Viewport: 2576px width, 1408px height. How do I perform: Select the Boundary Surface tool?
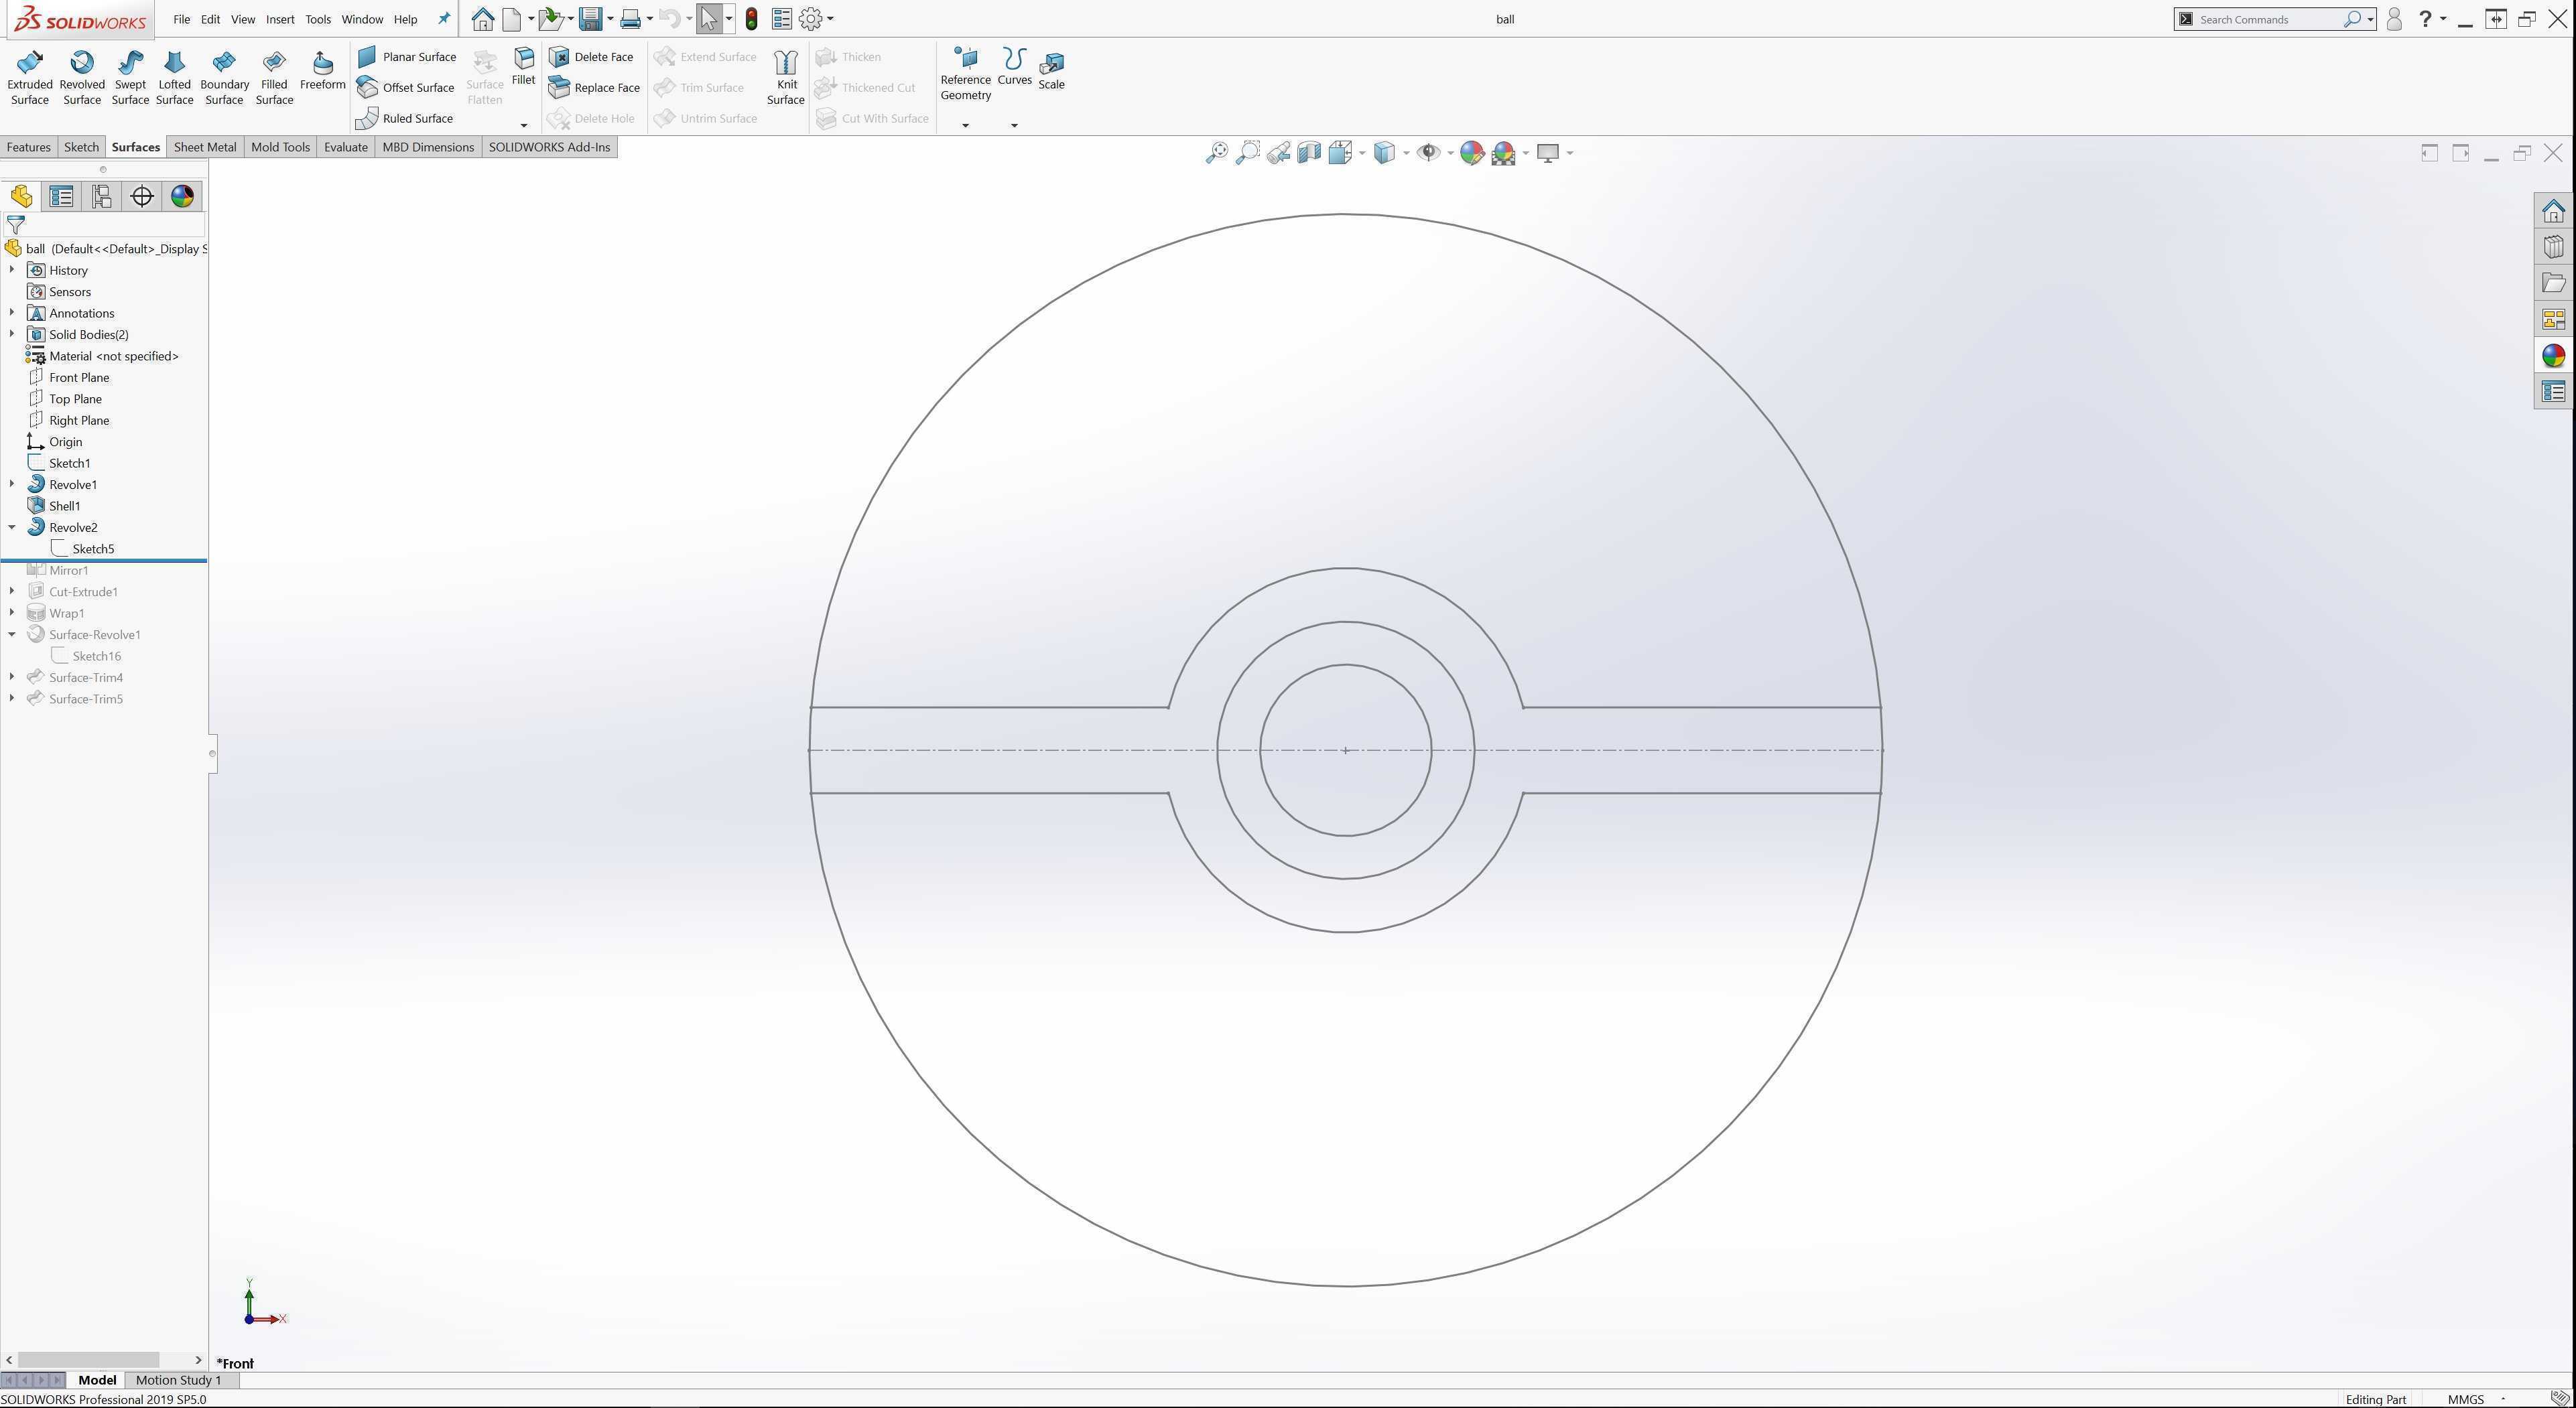tap(224, 78)
